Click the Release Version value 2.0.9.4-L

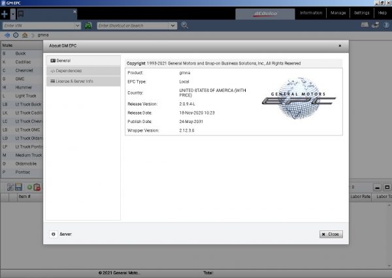(187, 104)
